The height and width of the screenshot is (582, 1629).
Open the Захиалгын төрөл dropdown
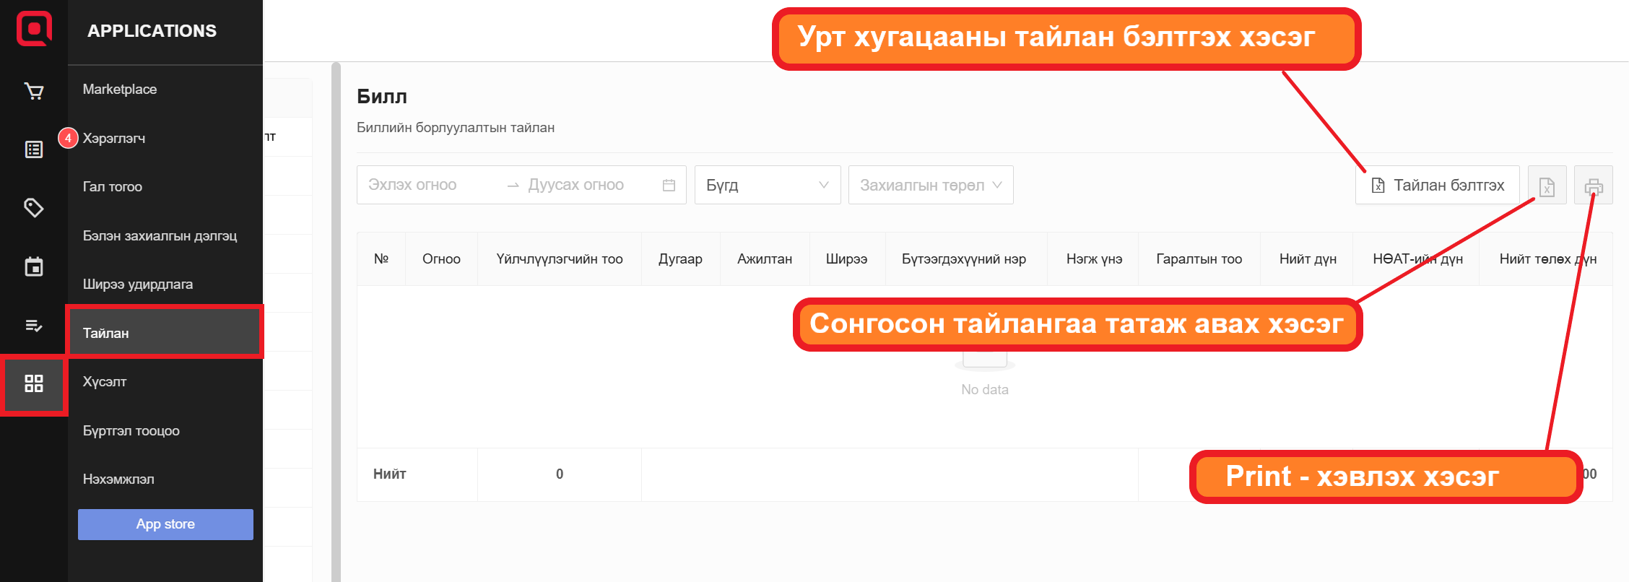pos(930,186)
